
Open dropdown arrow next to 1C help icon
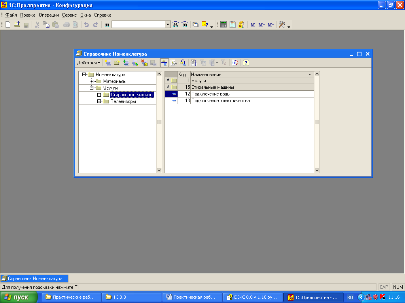click(x=212, y=27)
